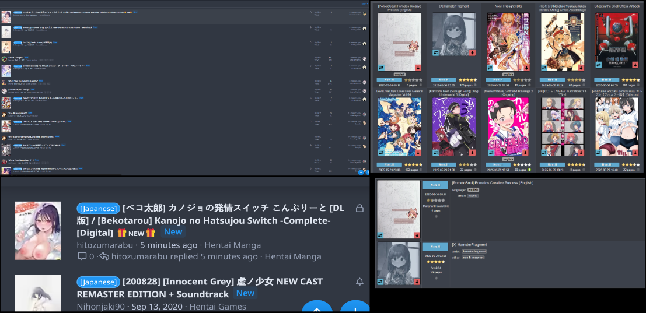
Task: Click swap icon on HamsterFragment list view thumbnail
Action: [x=380, y=282]
